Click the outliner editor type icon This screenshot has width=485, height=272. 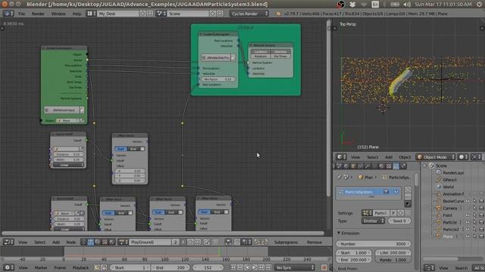point(429,268)
